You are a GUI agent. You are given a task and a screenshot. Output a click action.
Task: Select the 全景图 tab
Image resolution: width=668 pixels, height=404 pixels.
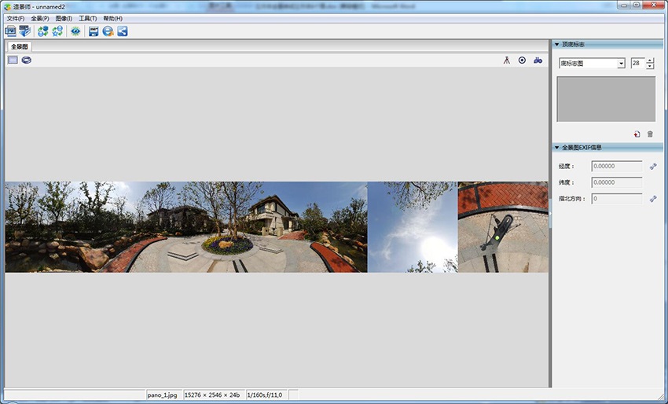(19, 47)
